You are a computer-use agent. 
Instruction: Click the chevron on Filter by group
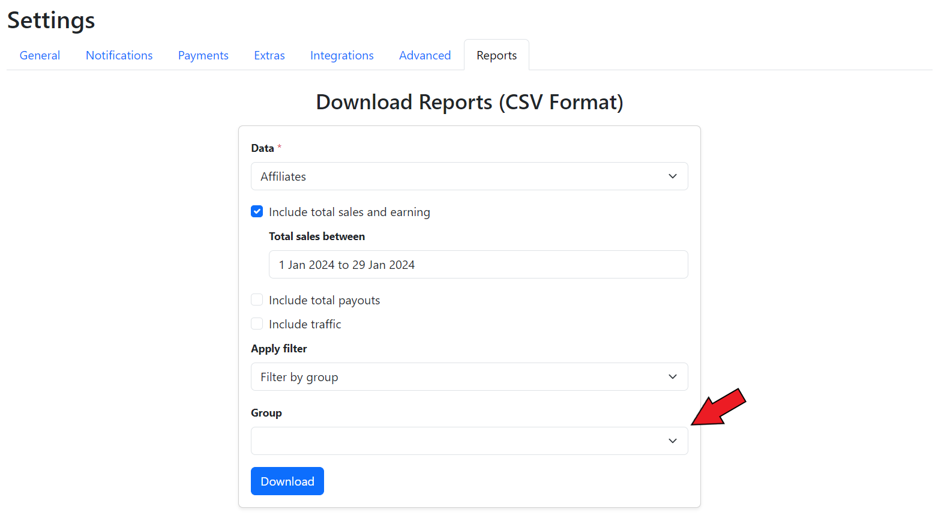(x=672, y=377)
